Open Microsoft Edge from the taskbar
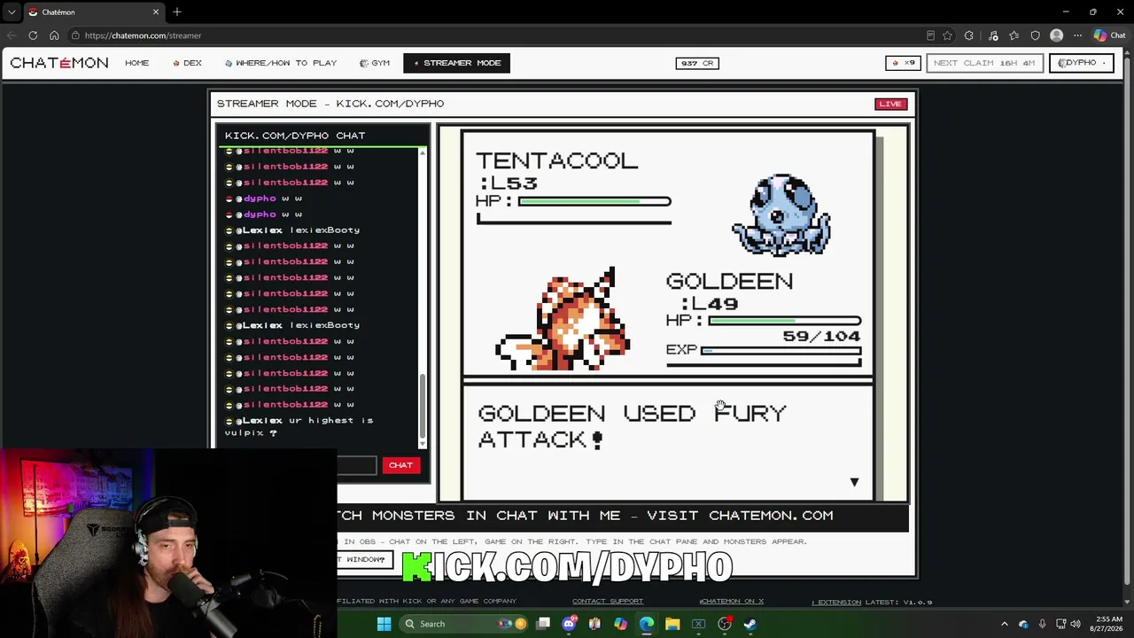The image size is (1134, 638). [x=646, y=624]
